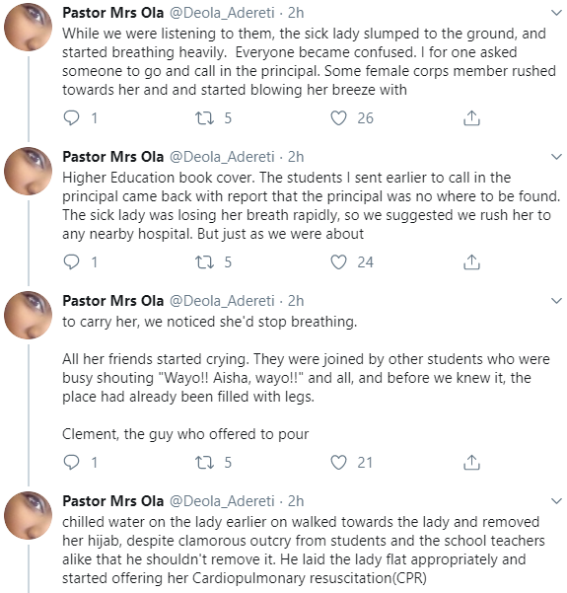
Task: Reply to the 'to carry her' tweet
Action: pos(71,462)
